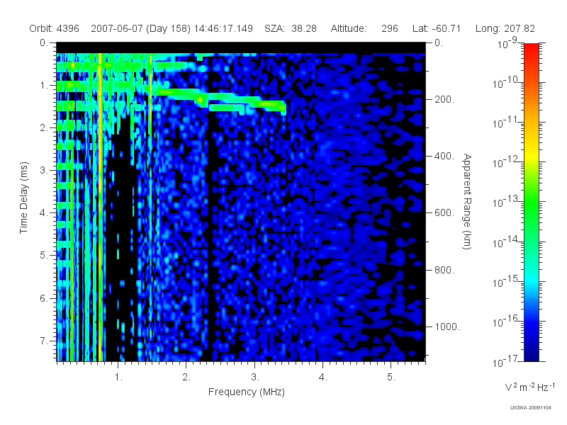The height and width of the screenshot is (425, 567).
Task: Click the timestamp '14:46:17.149'
Action: [x=223, y=28]
